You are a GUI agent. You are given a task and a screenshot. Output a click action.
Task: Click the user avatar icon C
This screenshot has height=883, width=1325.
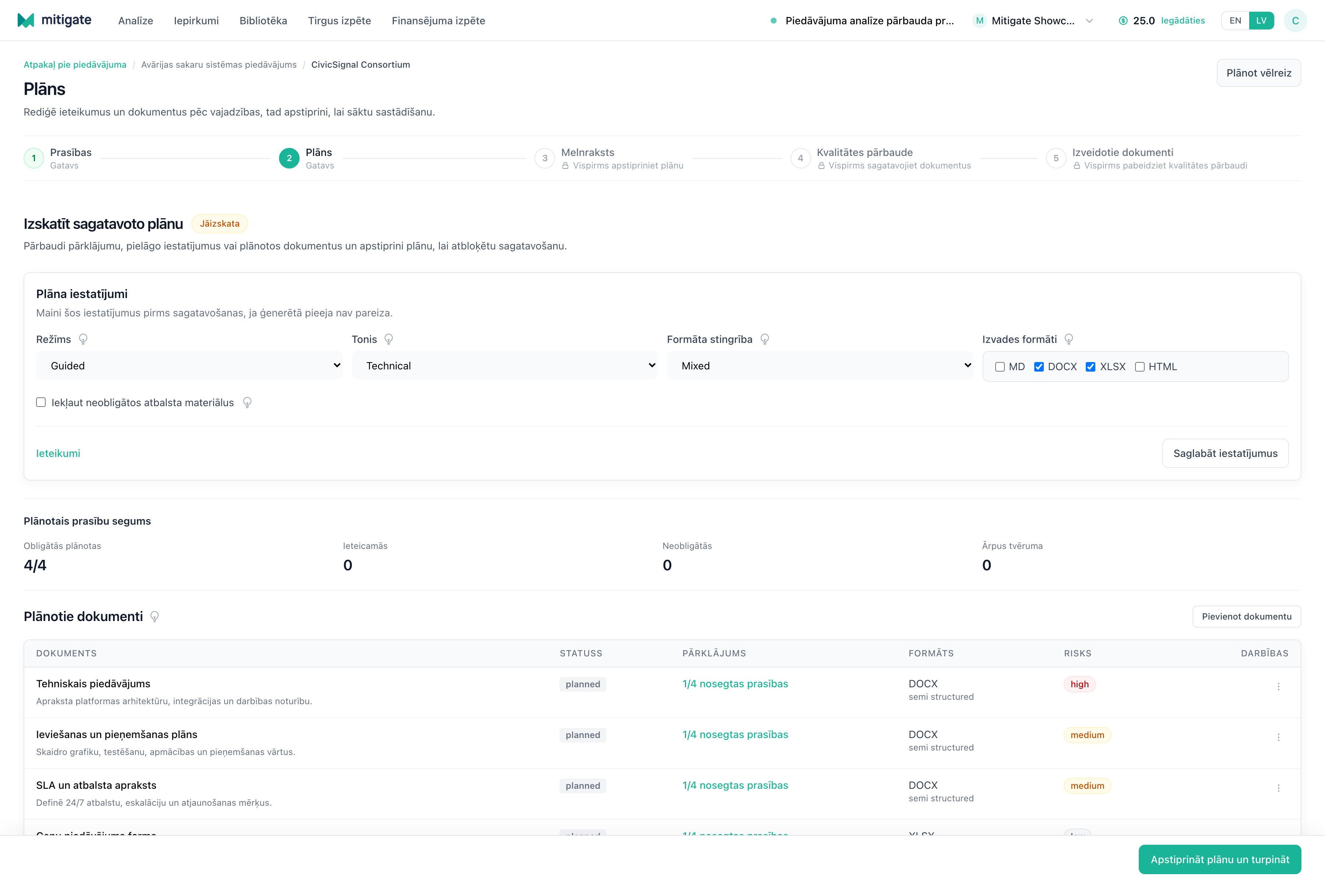pos(1295,21)
